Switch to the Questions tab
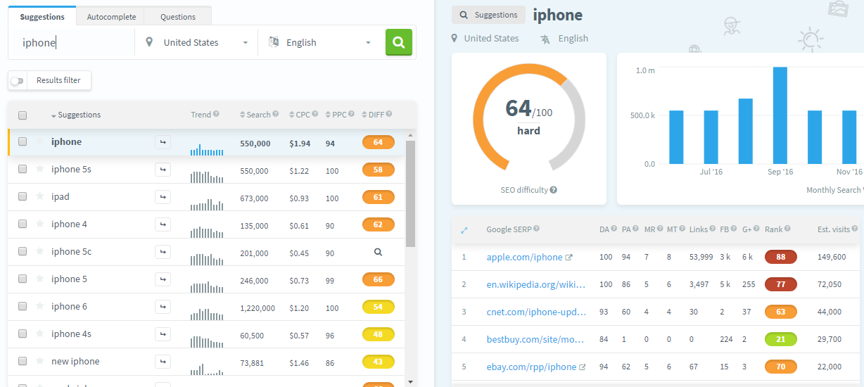The width and height of the screenshot is (864, 387). point(178,16)
